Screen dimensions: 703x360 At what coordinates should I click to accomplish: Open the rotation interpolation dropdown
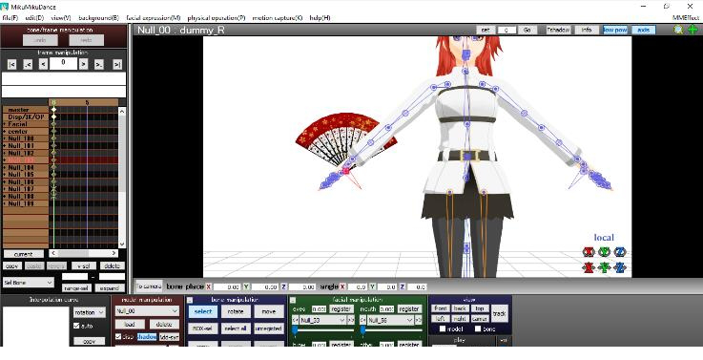(90, 312)
